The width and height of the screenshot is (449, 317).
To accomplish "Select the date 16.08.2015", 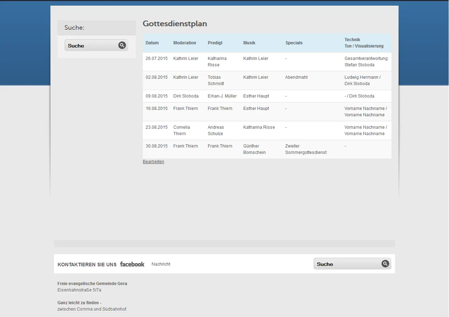I will point(157,109).
